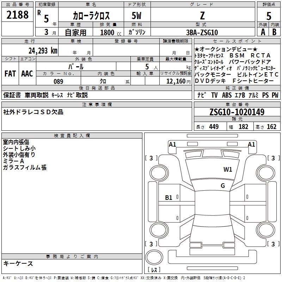Click the length value 449

214,127
